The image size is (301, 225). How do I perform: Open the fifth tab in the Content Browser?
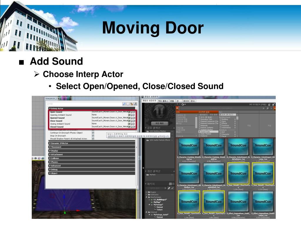tap(186, 101)
